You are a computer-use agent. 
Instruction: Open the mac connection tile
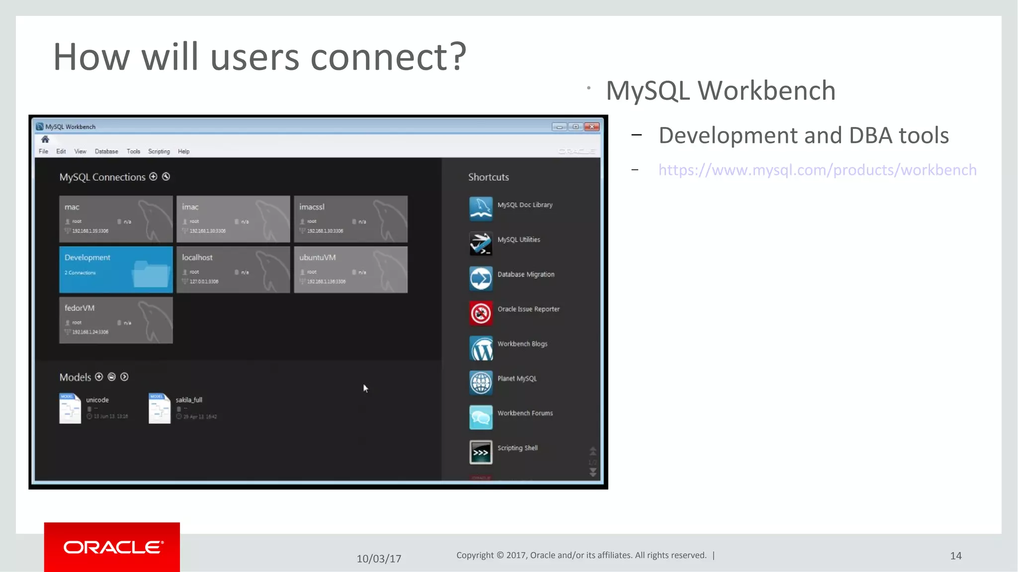click(x=116, y=219)
